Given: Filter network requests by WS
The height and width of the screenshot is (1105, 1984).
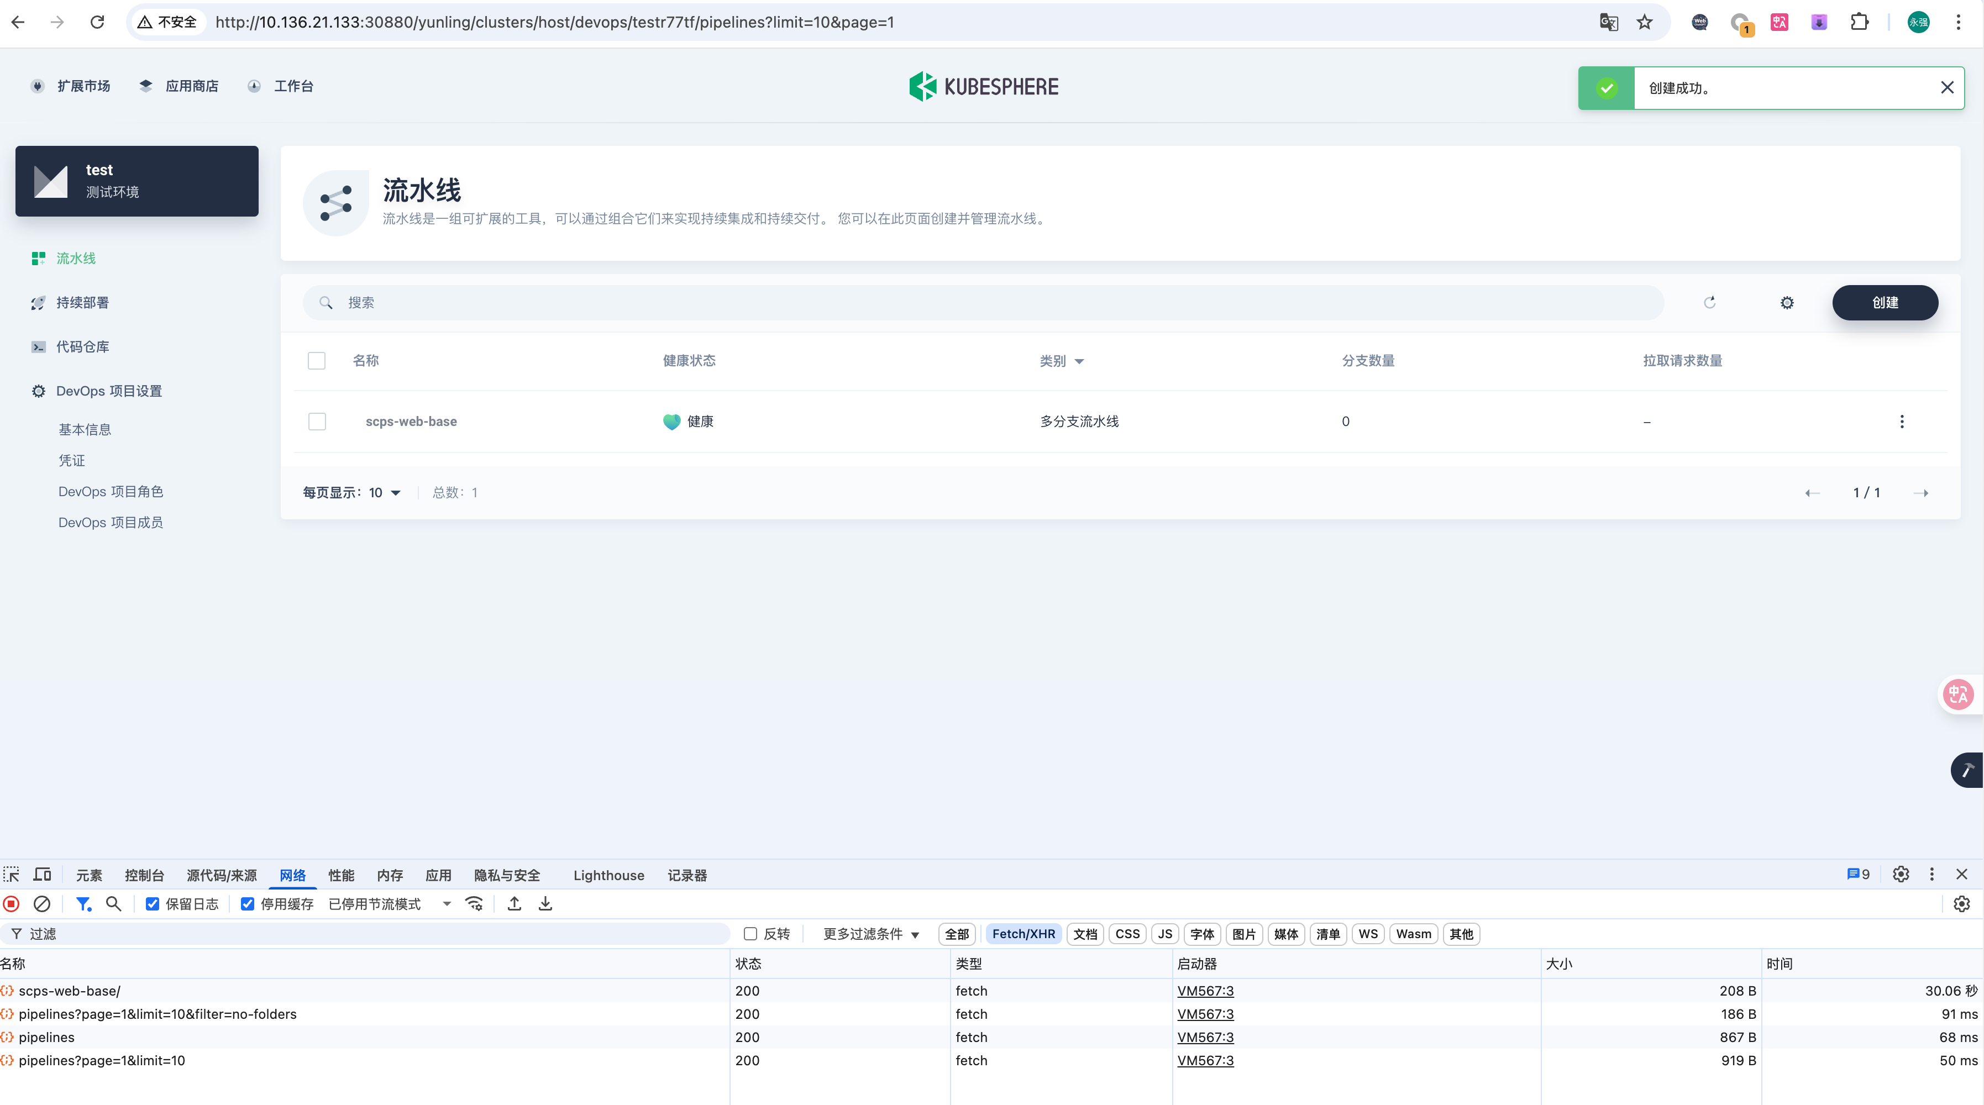Looking at the screenshot, I should 1368,934.
